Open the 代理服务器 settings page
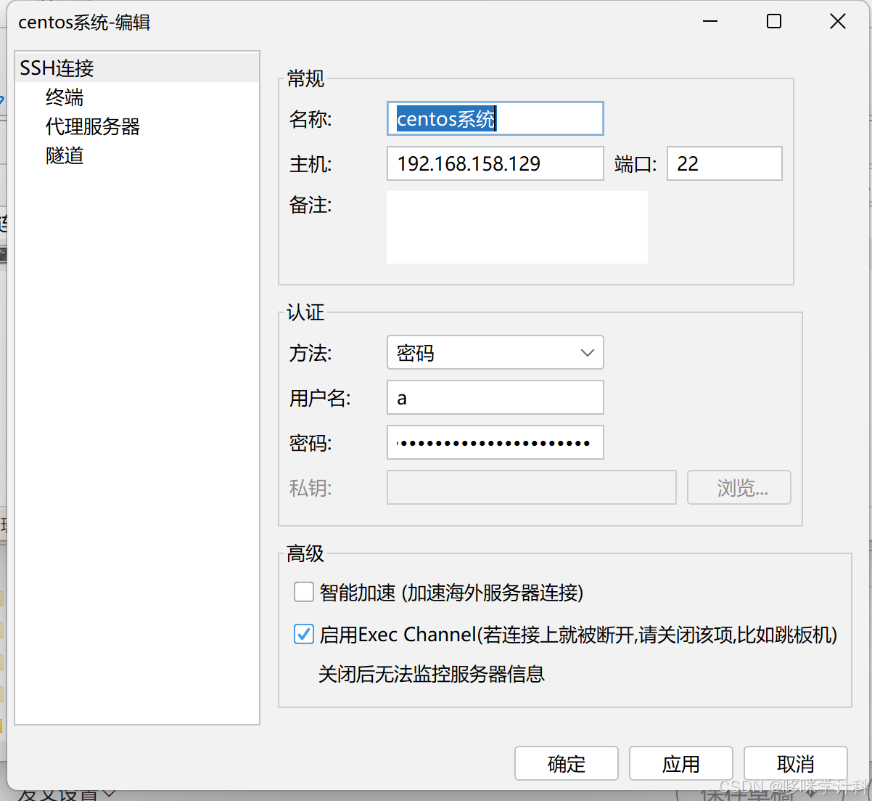This screenshot has width=872, height=801. [x=92, y=126]
